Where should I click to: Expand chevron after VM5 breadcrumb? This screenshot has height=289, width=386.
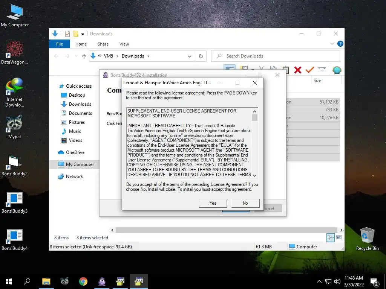click(117, 56)
